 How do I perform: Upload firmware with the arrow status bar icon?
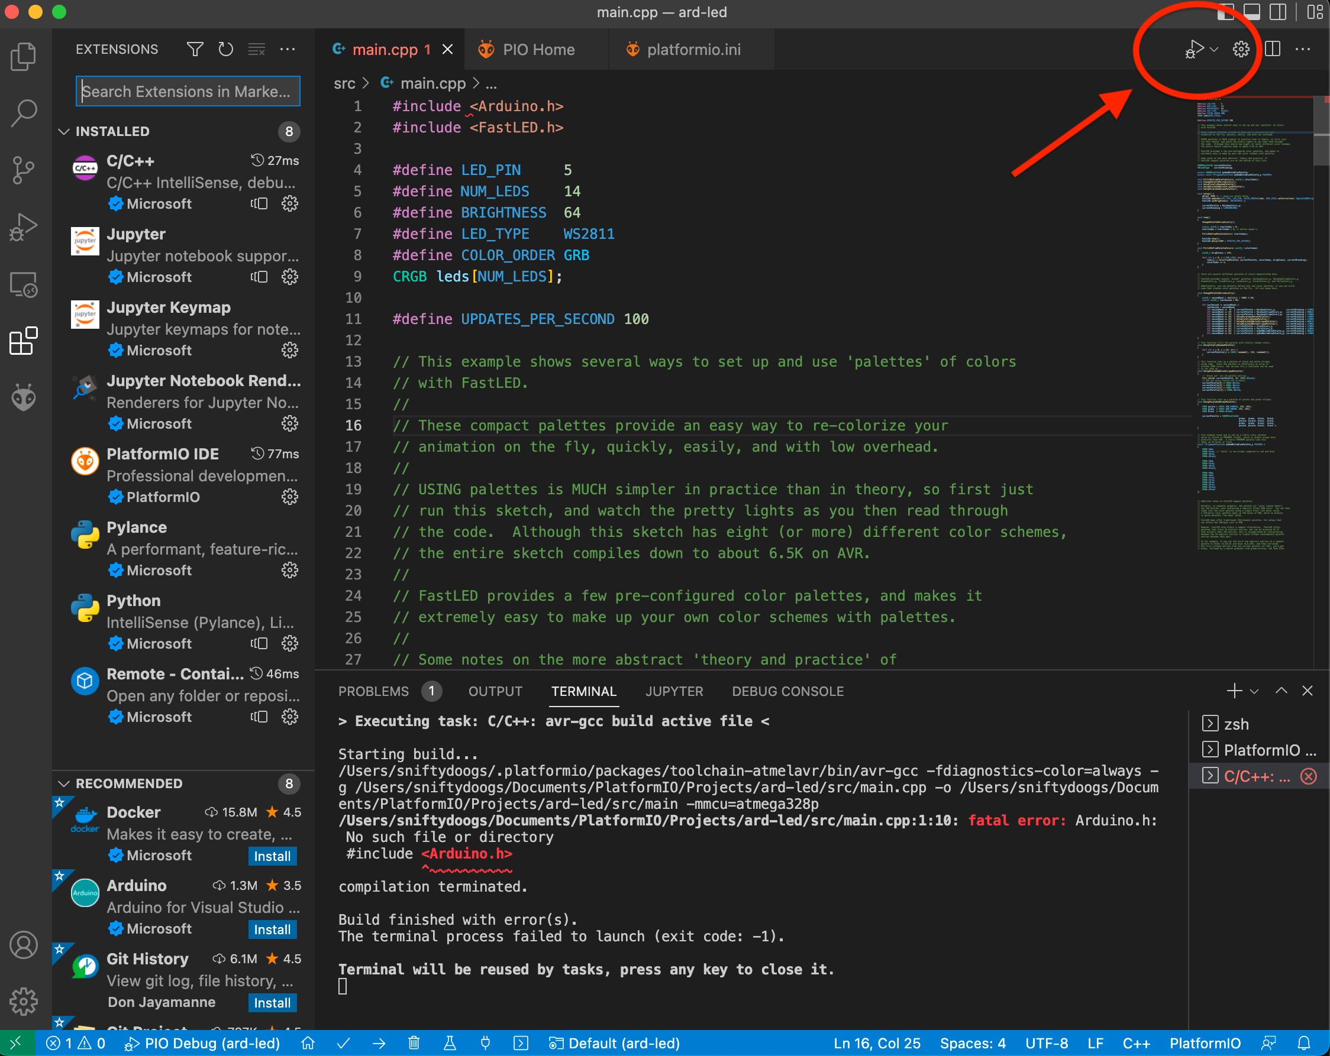tap(379, 1042)
